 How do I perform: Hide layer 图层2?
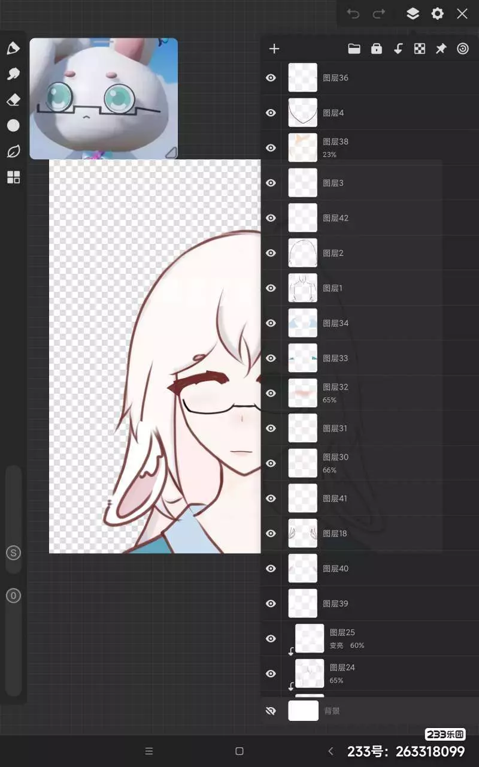tap(271, 253)
